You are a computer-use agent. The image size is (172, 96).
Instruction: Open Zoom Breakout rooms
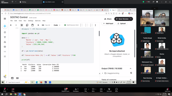tap(66, 90)
